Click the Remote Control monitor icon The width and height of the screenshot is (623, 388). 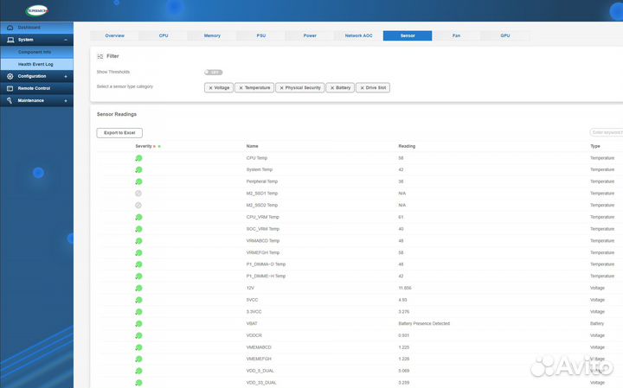[10, 88]
